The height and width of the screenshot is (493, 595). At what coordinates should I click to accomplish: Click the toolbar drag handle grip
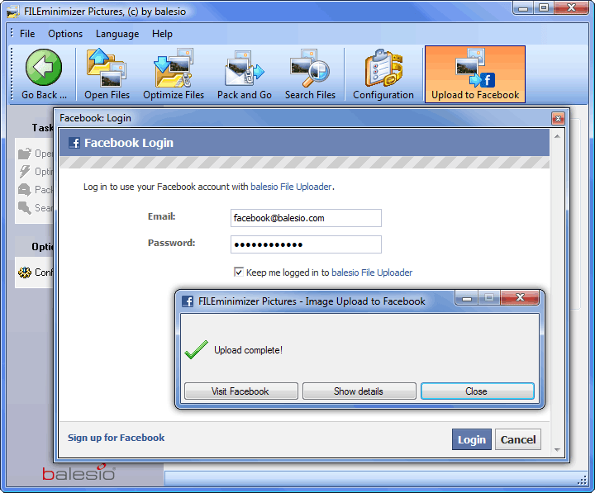(x=12, y=73)
